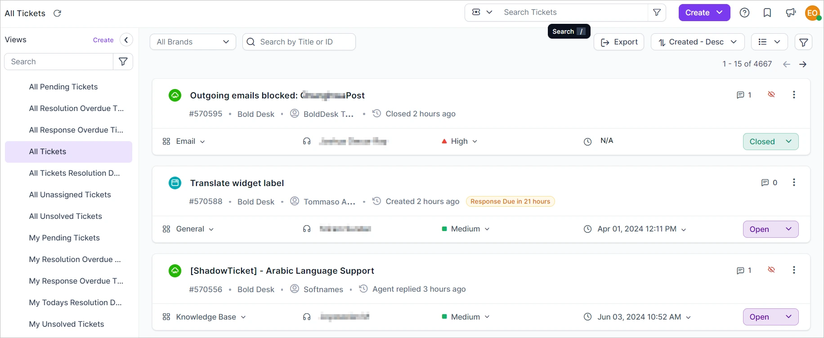Viewport: 824px width, 338px height.
Task: Click status icon of ShadowTicket Arabic ticket
Action: 175,271
